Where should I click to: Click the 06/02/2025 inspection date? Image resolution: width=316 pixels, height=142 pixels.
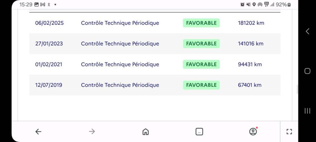tap(49, 23)
